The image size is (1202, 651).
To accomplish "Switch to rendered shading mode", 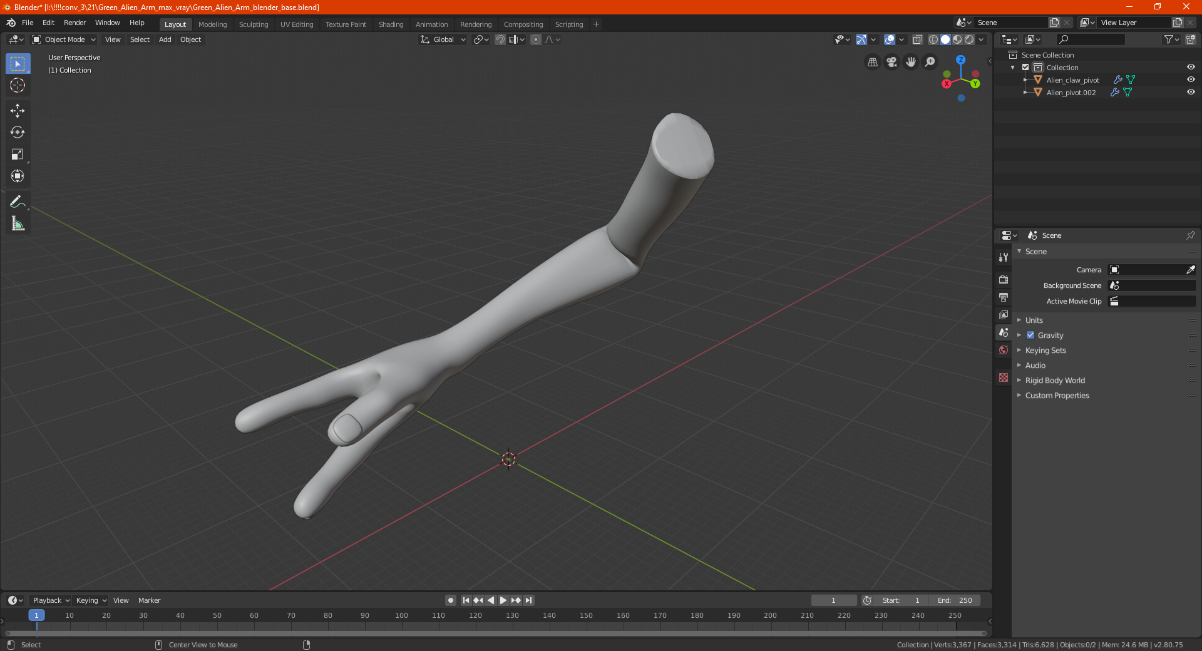I will (x=969, y=39).
